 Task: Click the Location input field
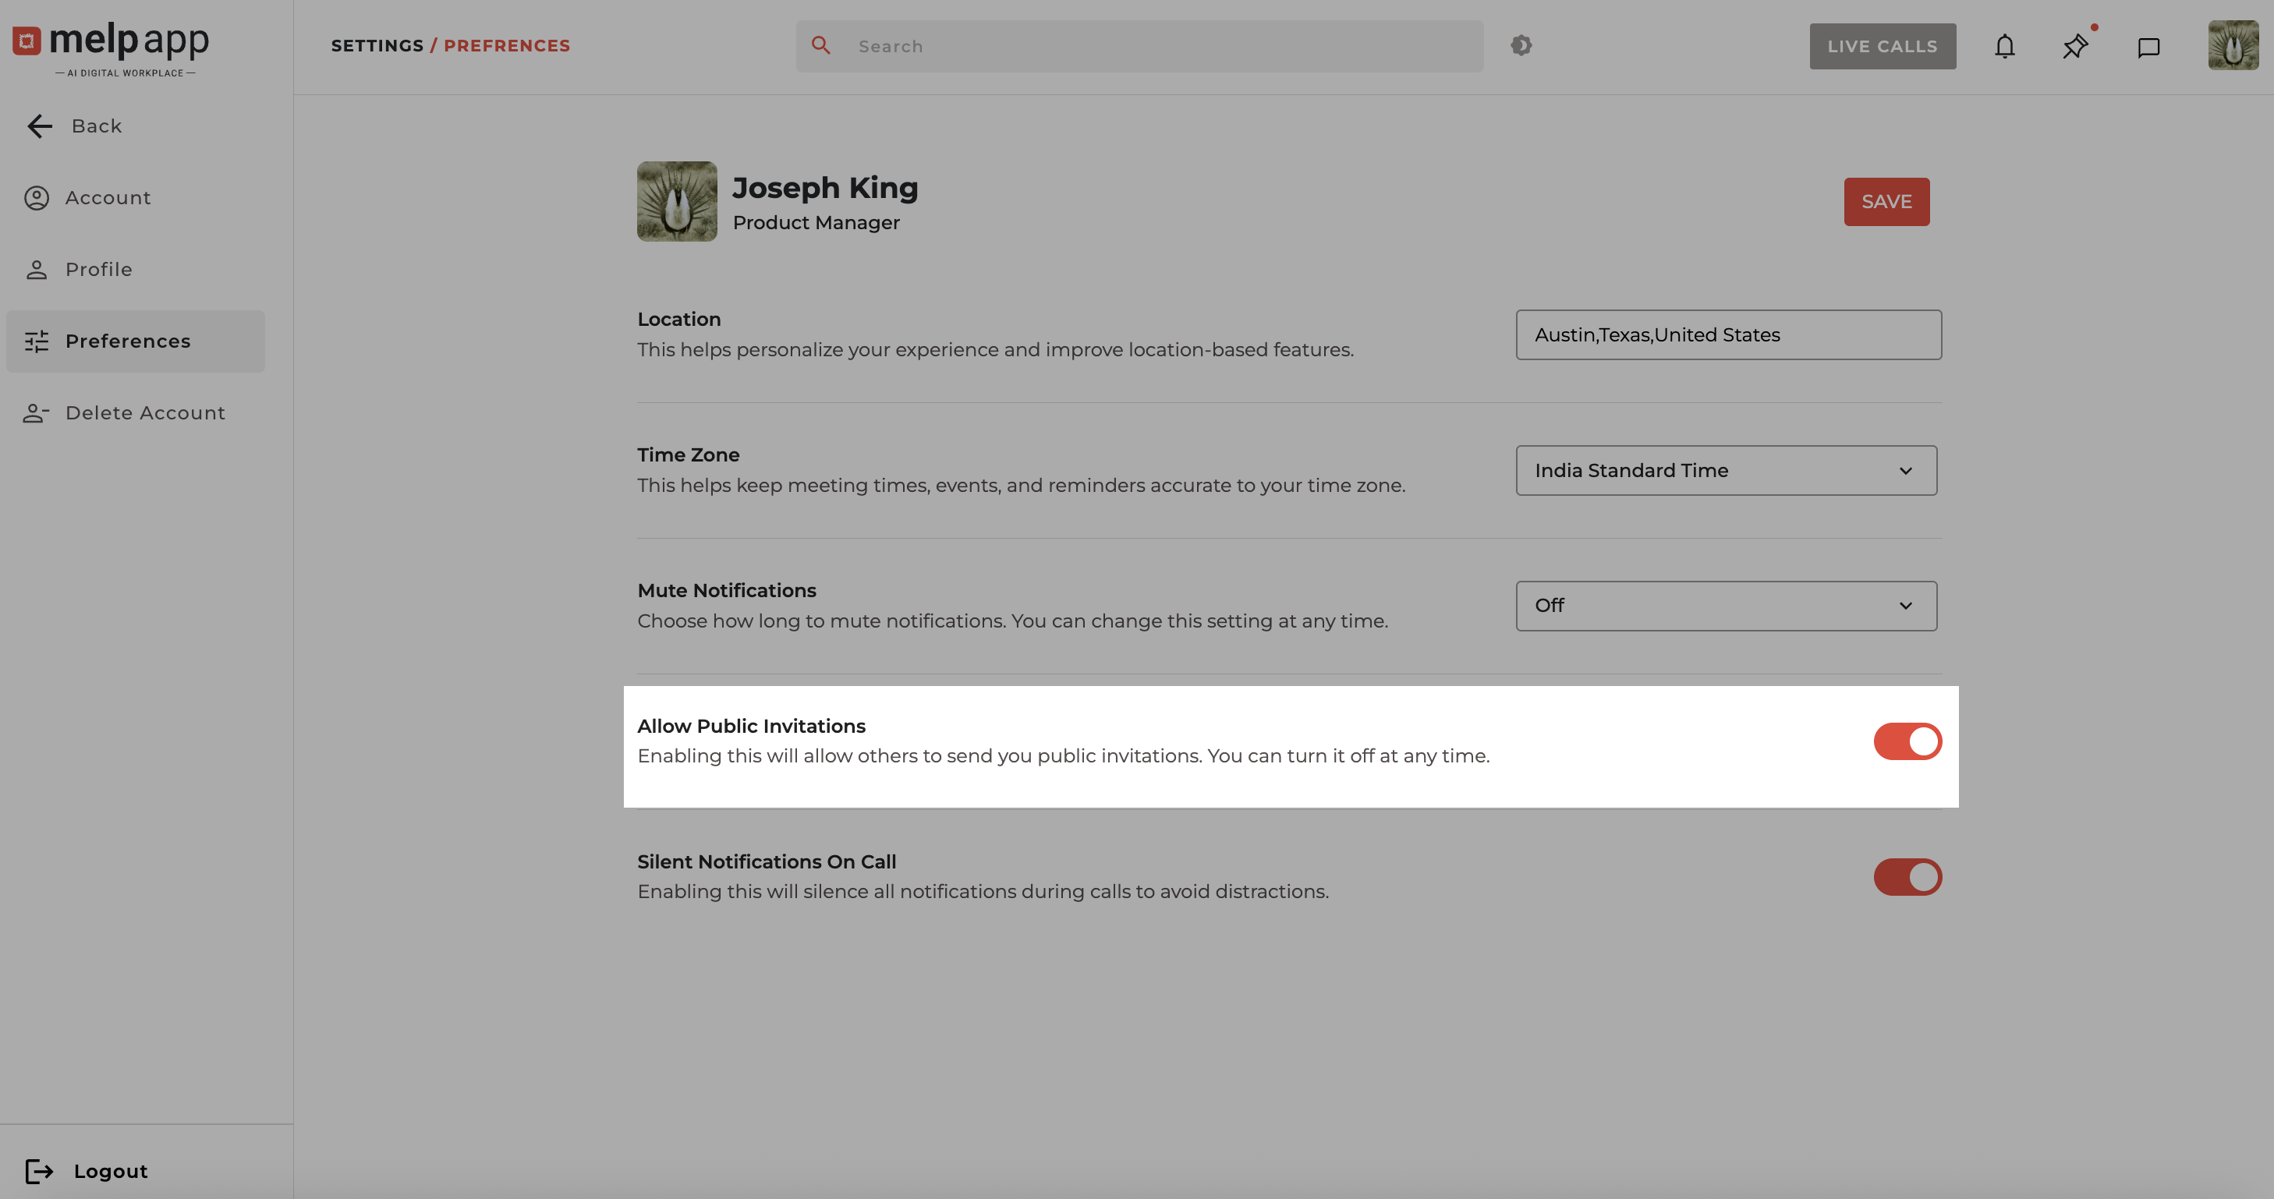1727,334
